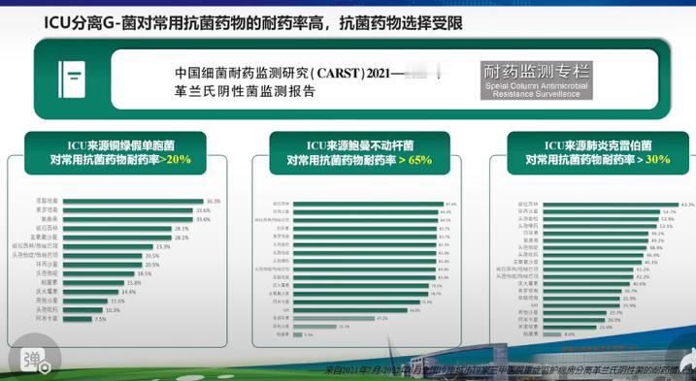Click the 11.6% value in Pseudomonas chart
This screenshot has height=381, width=696.
tap(118, 302)
